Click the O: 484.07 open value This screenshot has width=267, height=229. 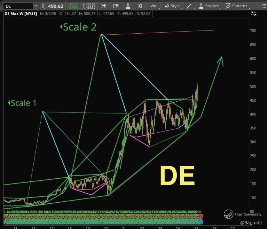(68, 14)
